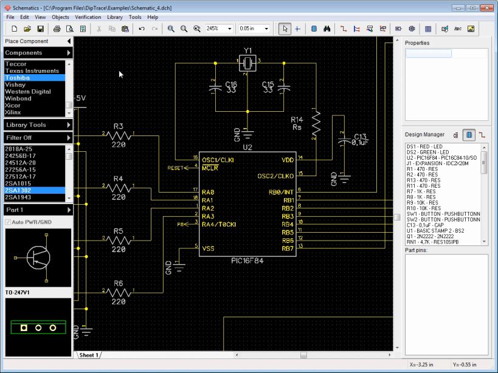
Task: Select the Place Table tool
Action: pyautogui.click(x=428, y=29)
